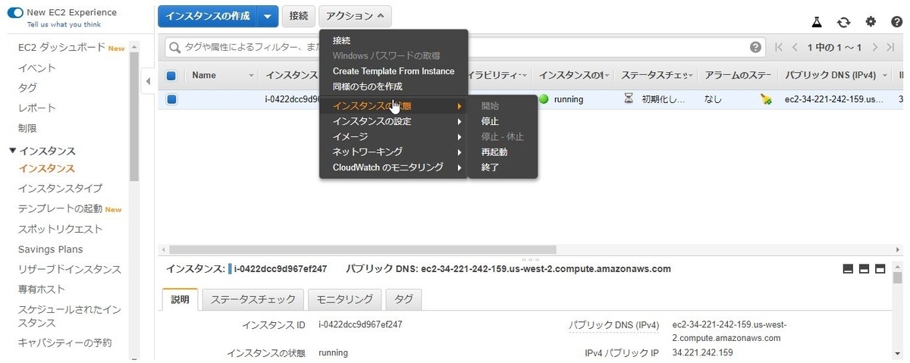
Task: Open Savings Plans in sidebar
Action: [x=50, y=249]
